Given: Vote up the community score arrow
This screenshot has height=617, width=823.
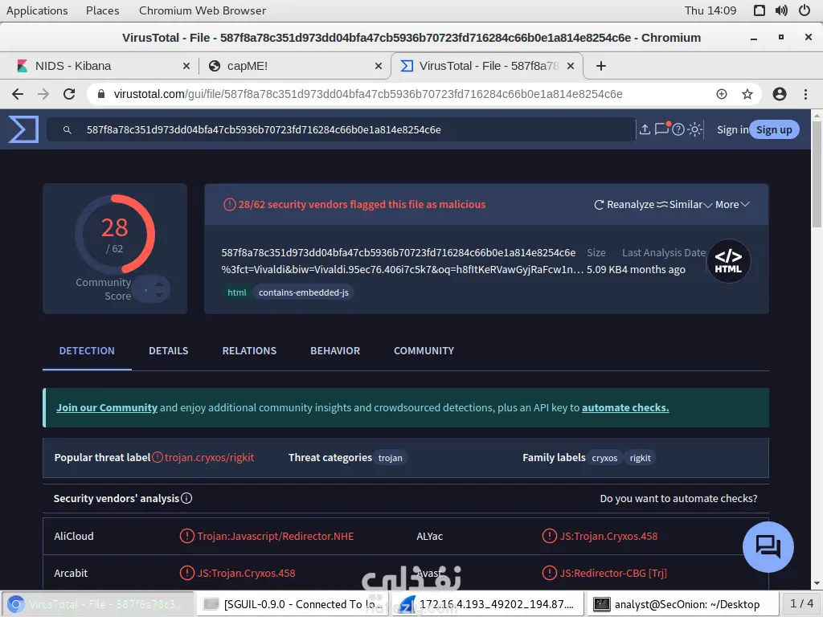Looking at the screenshot, I should click(159, 284).
